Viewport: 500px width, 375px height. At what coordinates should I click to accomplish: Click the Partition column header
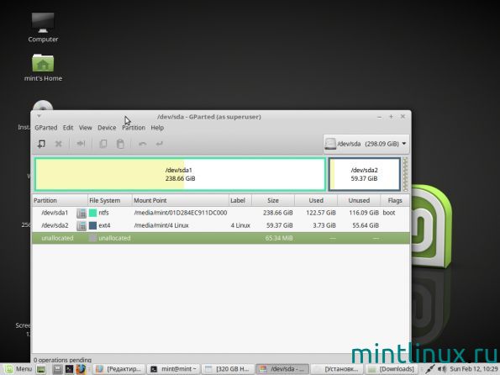(60, 200)
